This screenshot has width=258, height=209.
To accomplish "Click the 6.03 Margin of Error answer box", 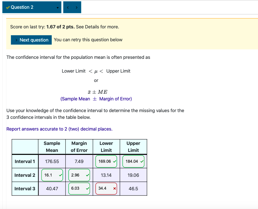I will pos(79,189).
